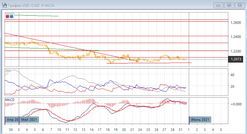Viewport: 247px width, 134px height.
Task: Click date label 21 on time axis
Action: [x=132, y=130]
